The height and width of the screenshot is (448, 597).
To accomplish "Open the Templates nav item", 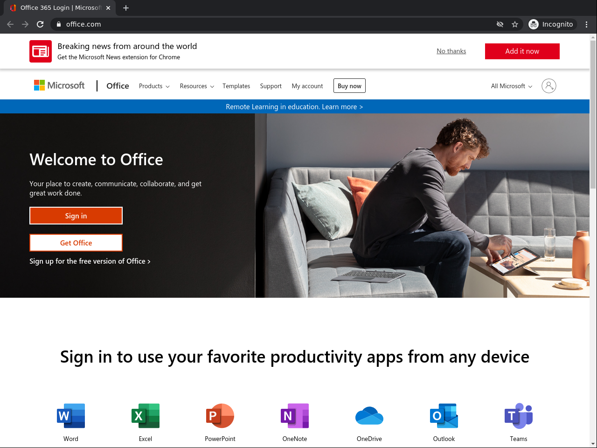I will coord(236,86).
